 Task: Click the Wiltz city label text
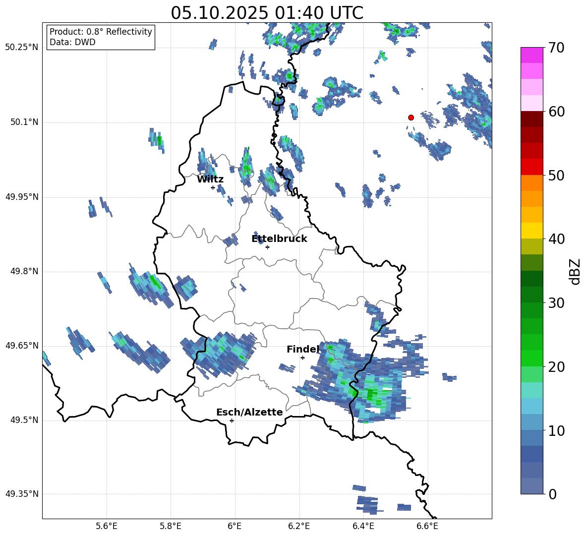pyautogui.click(x=210, y=179)
